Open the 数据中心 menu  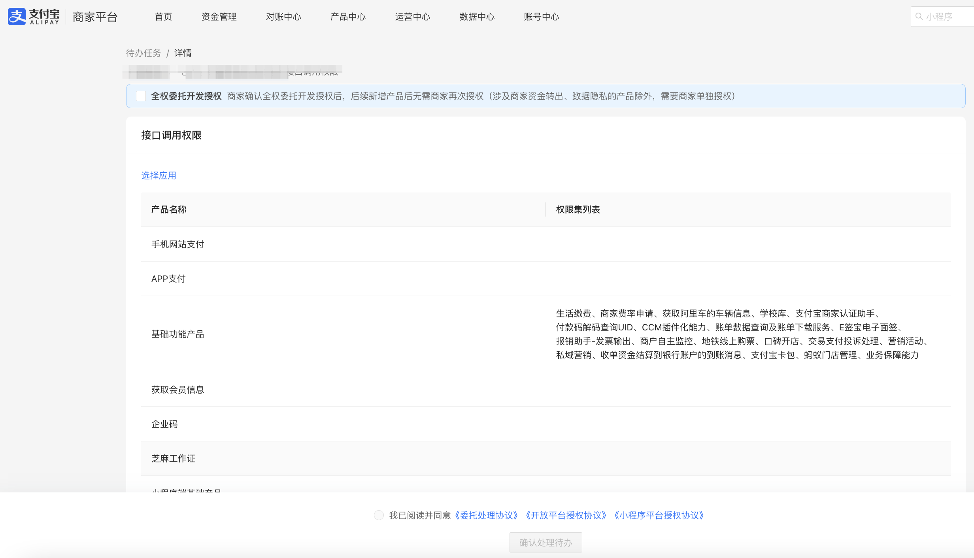coord(477,17)
